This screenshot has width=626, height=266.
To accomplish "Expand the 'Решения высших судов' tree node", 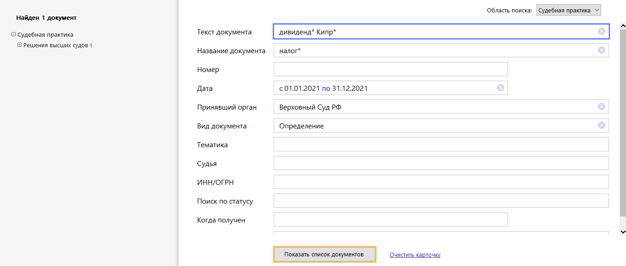I will [19, 45].
